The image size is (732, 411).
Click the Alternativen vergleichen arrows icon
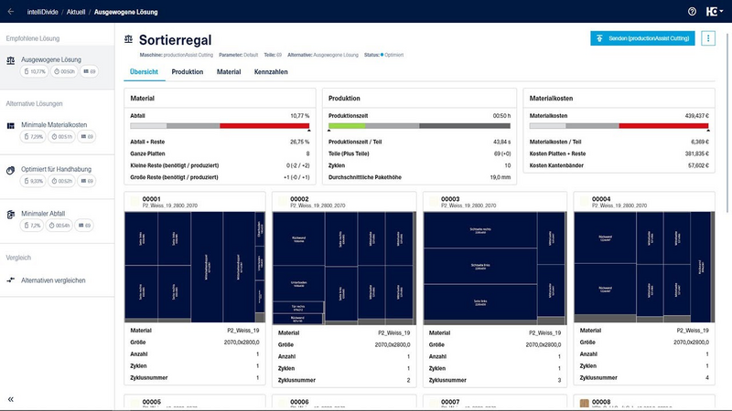coord(11,279)
